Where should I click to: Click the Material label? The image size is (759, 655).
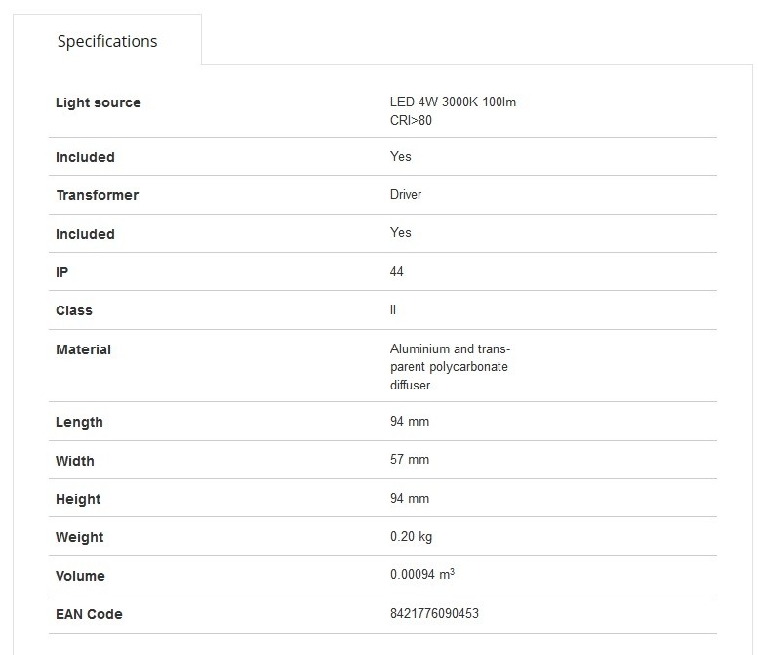click(83, 349)
